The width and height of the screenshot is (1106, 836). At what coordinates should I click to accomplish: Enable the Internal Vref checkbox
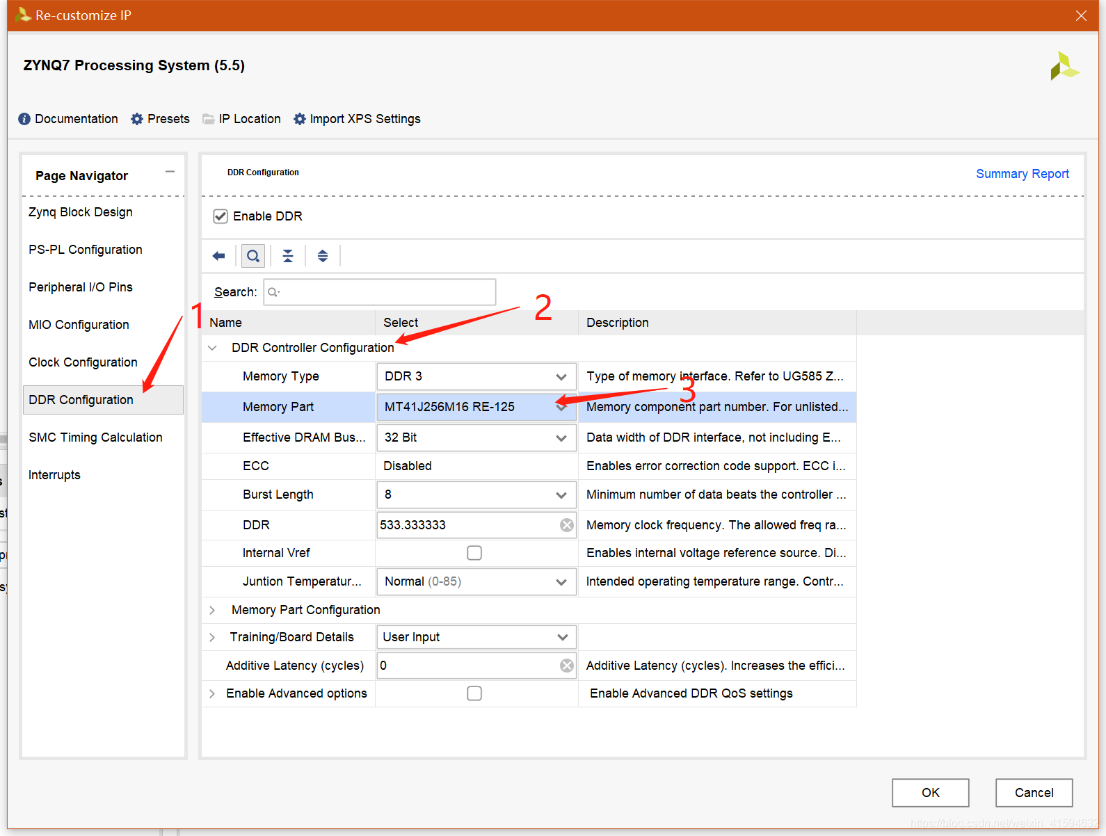click(474, 553)
